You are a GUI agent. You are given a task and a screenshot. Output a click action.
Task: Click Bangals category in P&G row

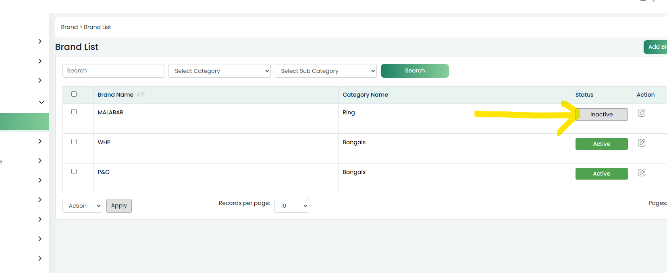click(354, 172)
